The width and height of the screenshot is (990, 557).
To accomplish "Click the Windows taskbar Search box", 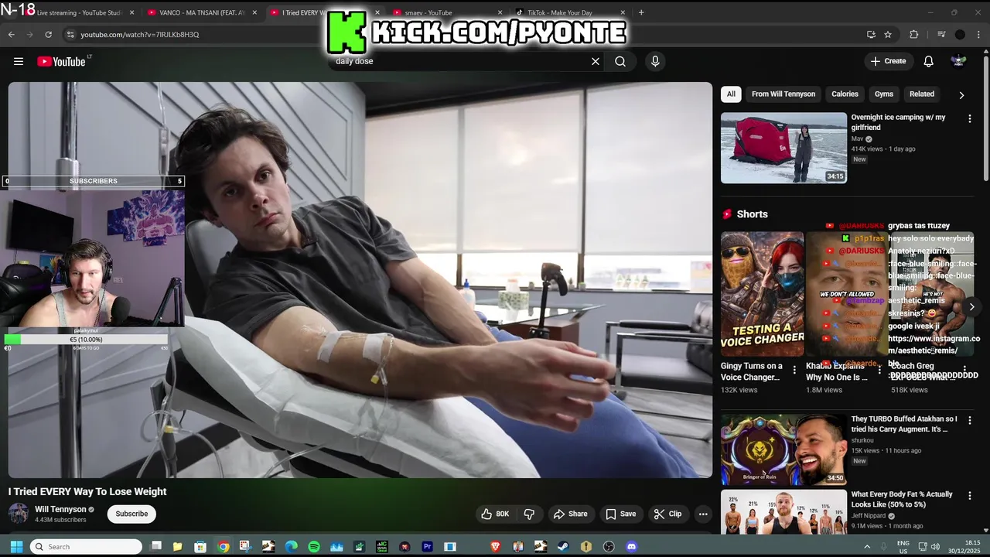I will click(85, 546).
